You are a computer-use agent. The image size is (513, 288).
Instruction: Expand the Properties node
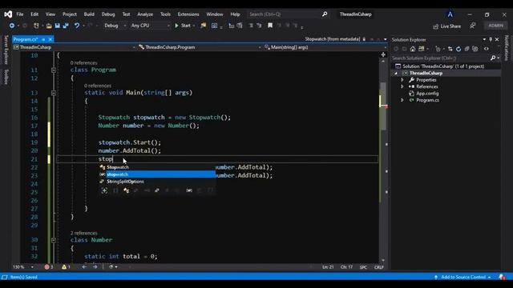pos(402,80)
